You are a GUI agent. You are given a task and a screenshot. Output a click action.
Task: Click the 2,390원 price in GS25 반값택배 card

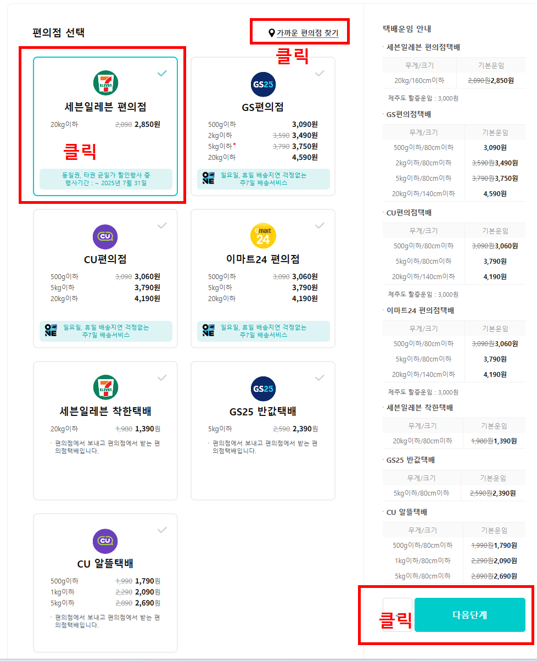pos(305,429)
